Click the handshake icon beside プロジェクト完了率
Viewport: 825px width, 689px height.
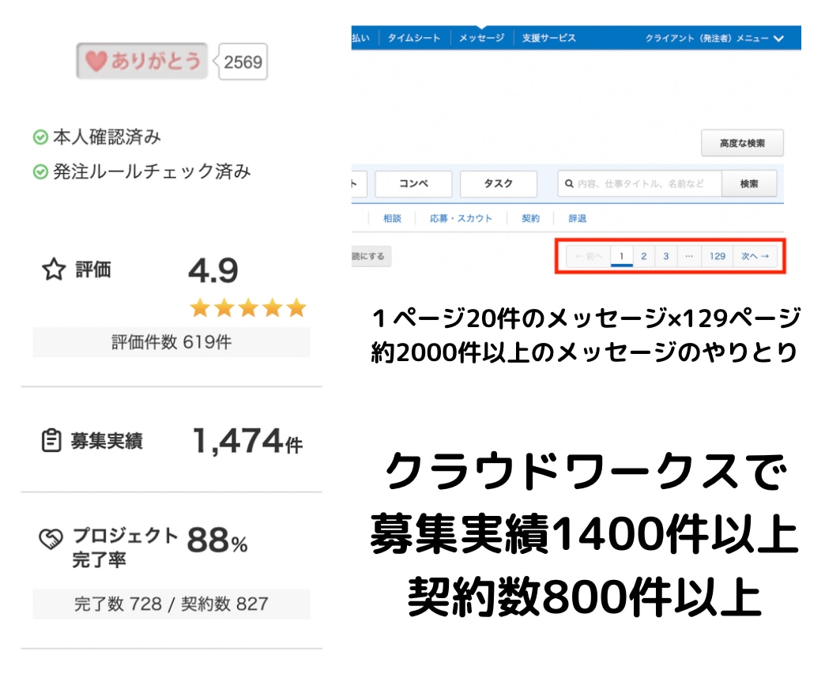(51, 539)
